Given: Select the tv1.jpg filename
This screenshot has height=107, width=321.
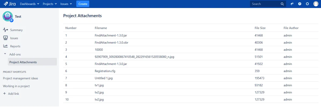Looking at the screenshot, I should [99, 85].
